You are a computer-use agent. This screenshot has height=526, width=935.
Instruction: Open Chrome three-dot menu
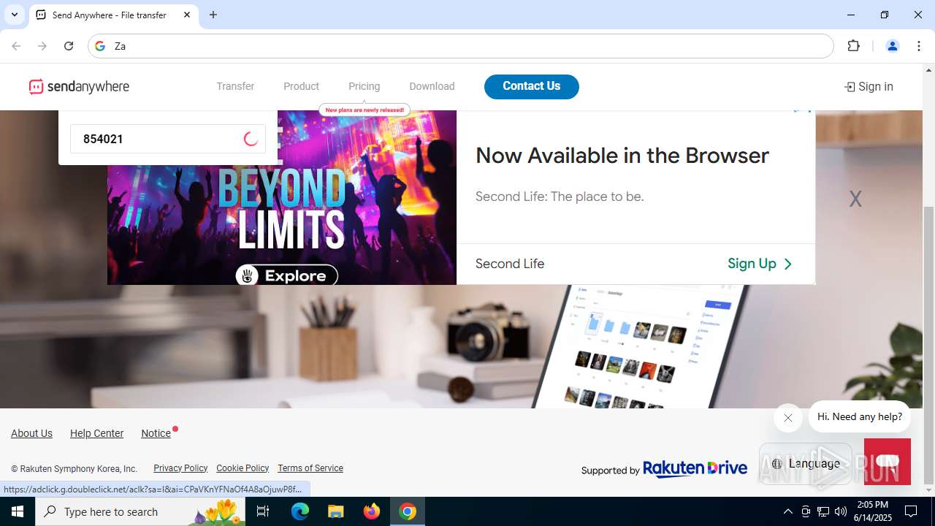coord(919,46)
